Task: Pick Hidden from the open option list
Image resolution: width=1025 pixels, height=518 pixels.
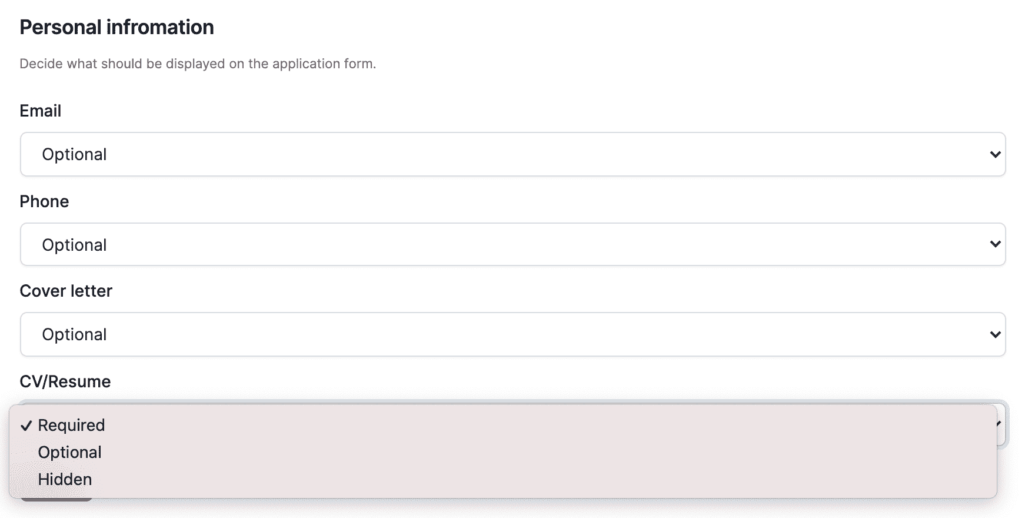Action: pos(65,479)
